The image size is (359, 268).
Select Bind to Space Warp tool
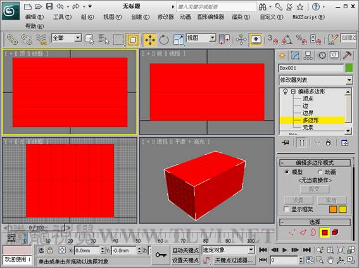[41, 39]
